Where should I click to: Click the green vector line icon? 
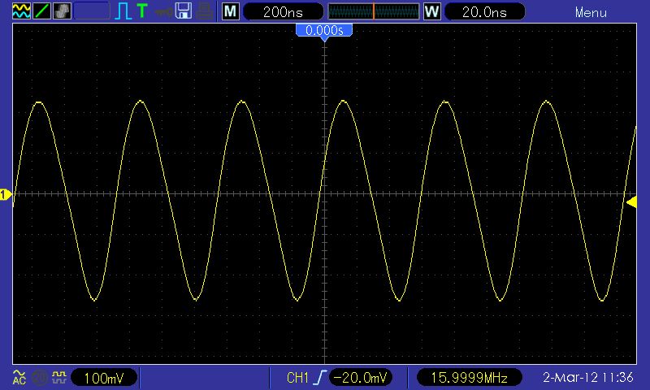point(41,11)
